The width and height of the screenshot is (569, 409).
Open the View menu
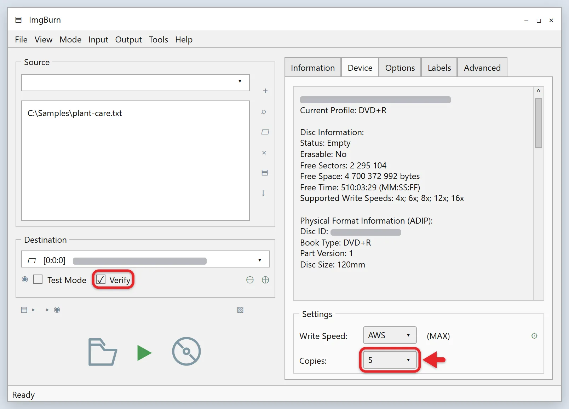click(x=44, y=40)
